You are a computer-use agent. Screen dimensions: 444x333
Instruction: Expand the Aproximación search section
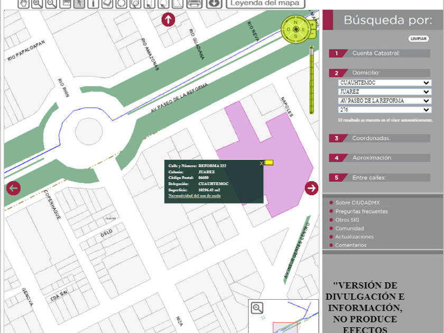(x=380, y=158)
